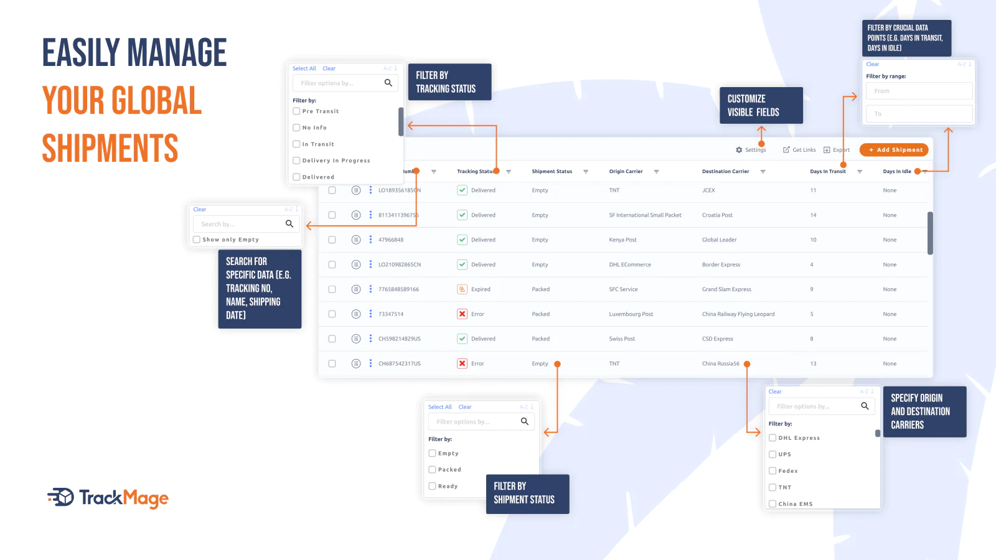Open the Settings gear icon
Image resolution: width=996 pixels, height=560 pixels.
tap(739, 150)
